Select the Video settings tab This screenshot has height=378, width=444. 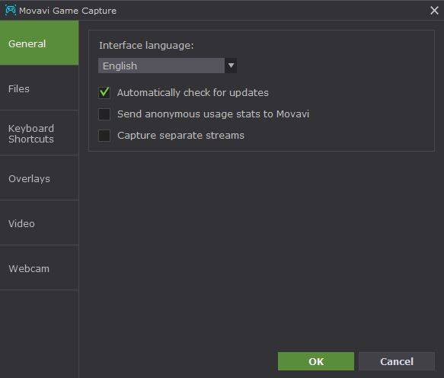click(x=39, y=223)
